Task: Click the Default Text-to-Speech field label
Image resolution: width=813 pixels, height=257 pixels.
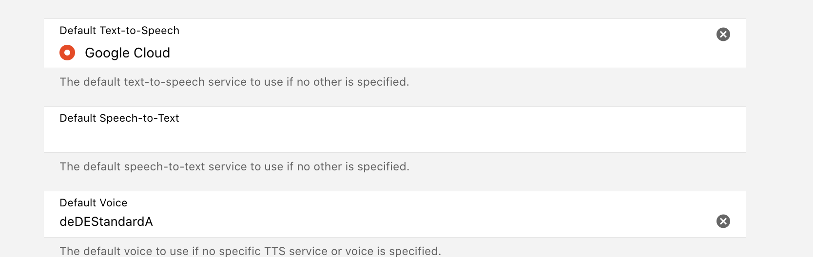Action: point(119,31)
